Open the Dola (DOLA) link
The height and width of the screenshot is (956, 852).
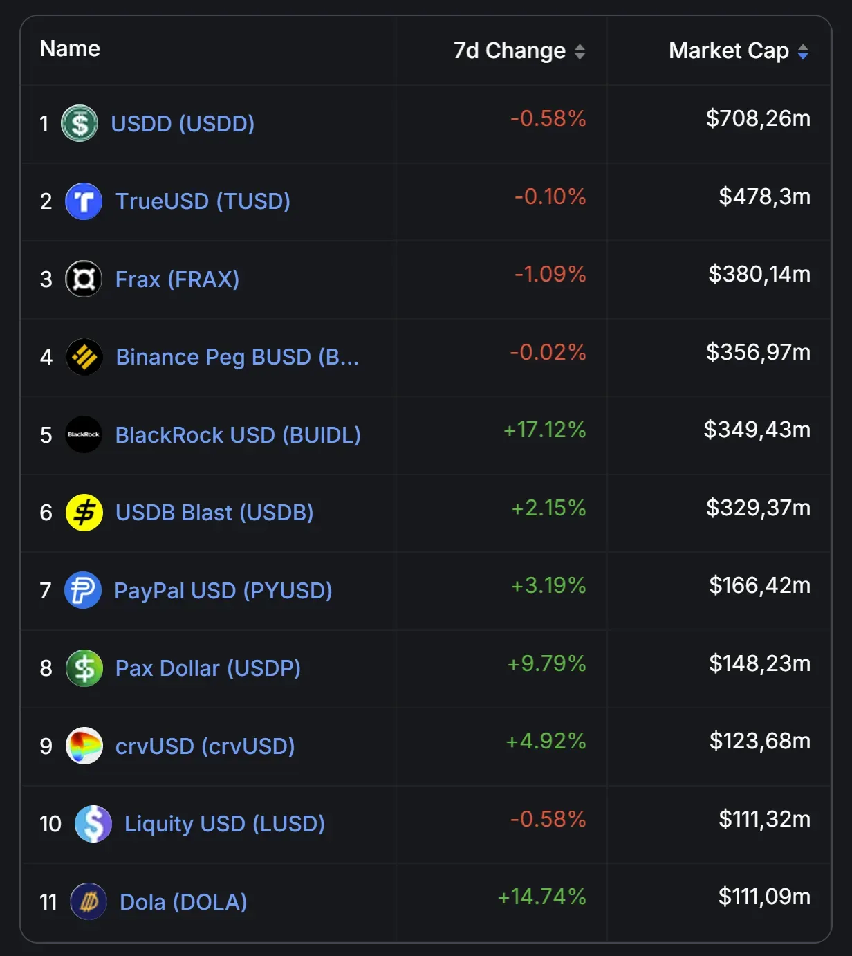(x=183, y=902)
